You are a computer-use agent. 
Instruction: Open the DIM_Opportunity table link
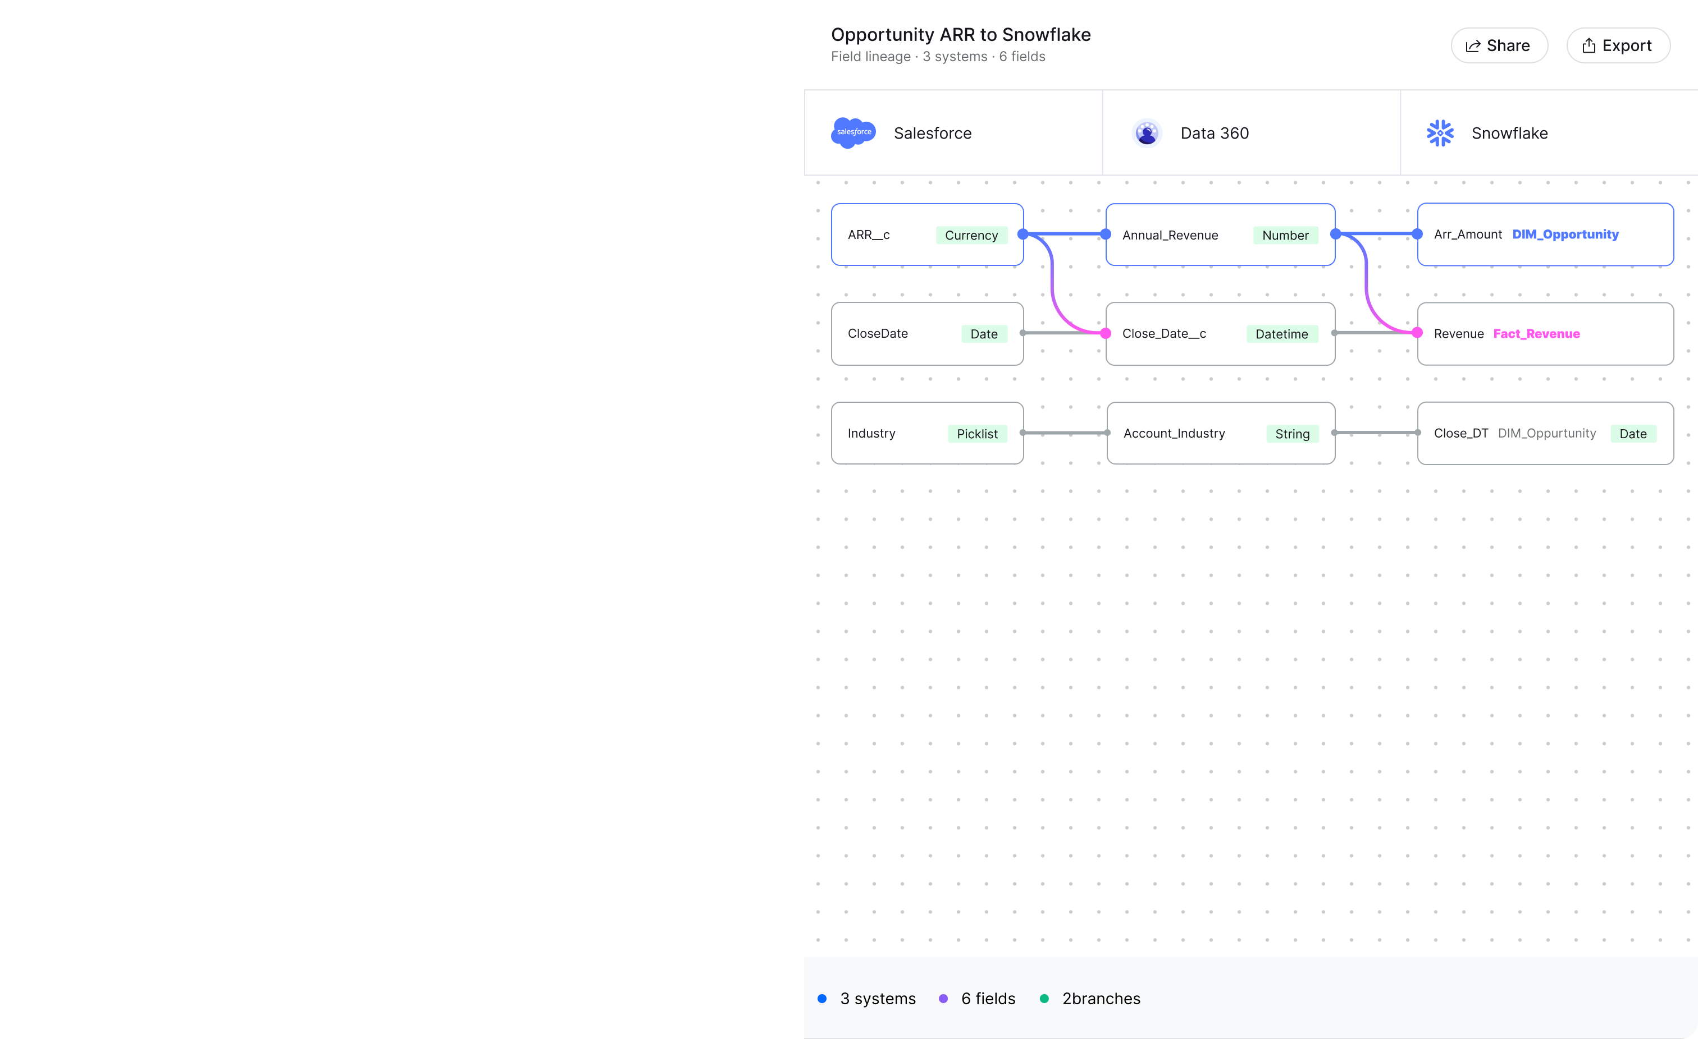point(1565,234)
